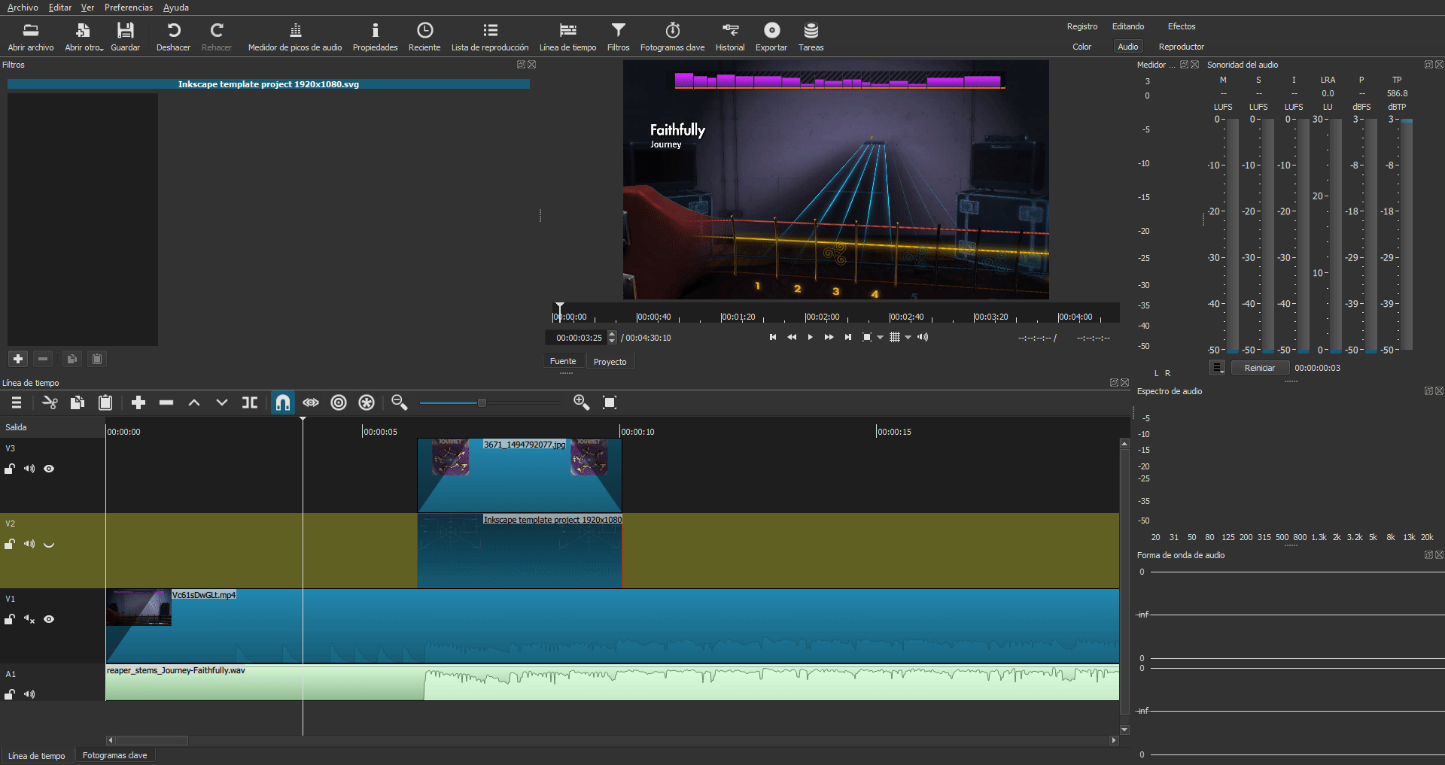This screenshot has height=765, width=1445.
Task: Copy clip in timeline toolbar
Action: [x=77, y=402]
